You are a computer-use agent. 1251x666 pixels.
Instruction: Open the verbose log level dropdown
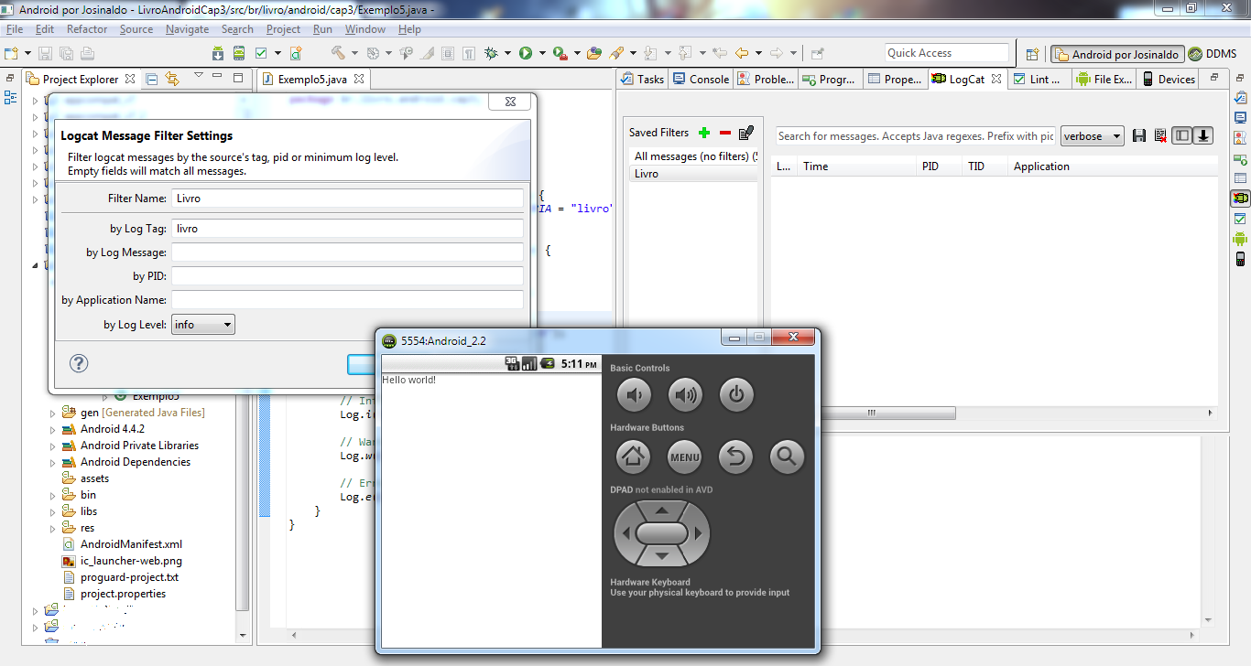point(1093,136)
